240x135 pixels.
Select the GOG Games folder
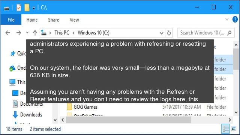(x=85, y=107)
